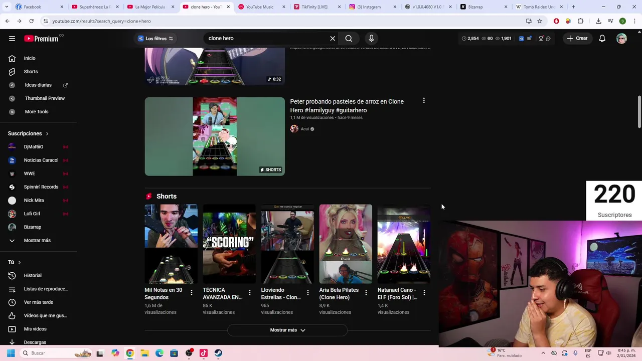Open options for Mil Notas en 30 Segundos short

click(191, 293)
